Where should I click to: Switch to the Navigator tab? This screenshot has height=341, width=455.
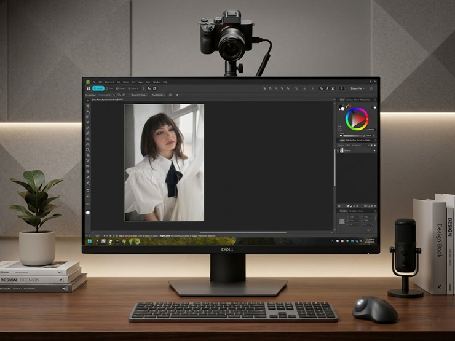pos(352,211)
